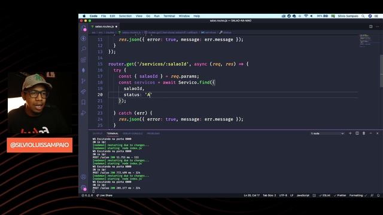
Task: Change UTF-8 file encoding
Action: point(283,195)
